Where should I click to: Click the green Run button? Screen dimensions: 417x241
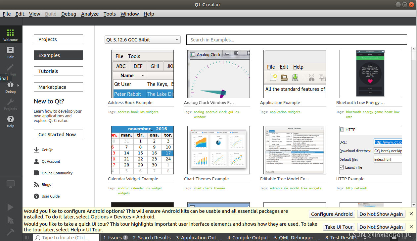[x=11, y=207]
